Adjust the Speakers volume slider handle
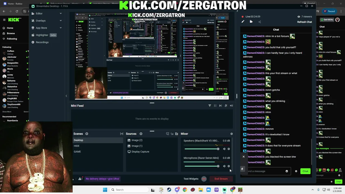This screenshot has height=194, width=345. point(218,149)
